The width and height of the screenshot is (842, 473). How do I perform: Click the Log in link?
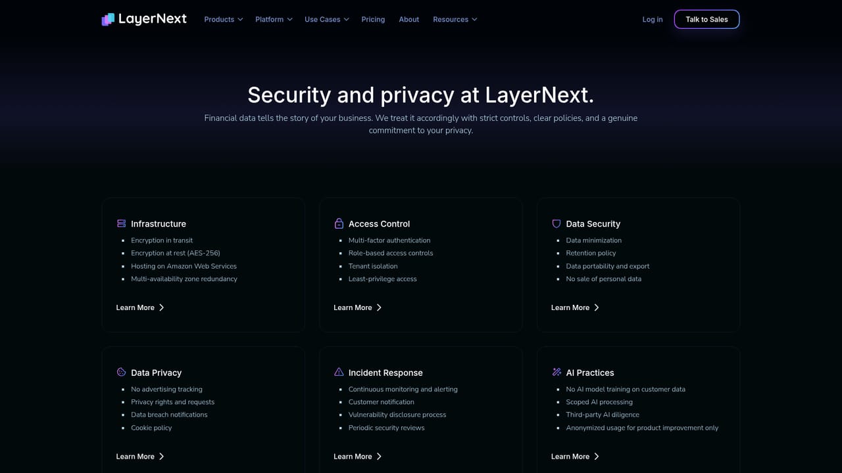click(x=653, y=19)
